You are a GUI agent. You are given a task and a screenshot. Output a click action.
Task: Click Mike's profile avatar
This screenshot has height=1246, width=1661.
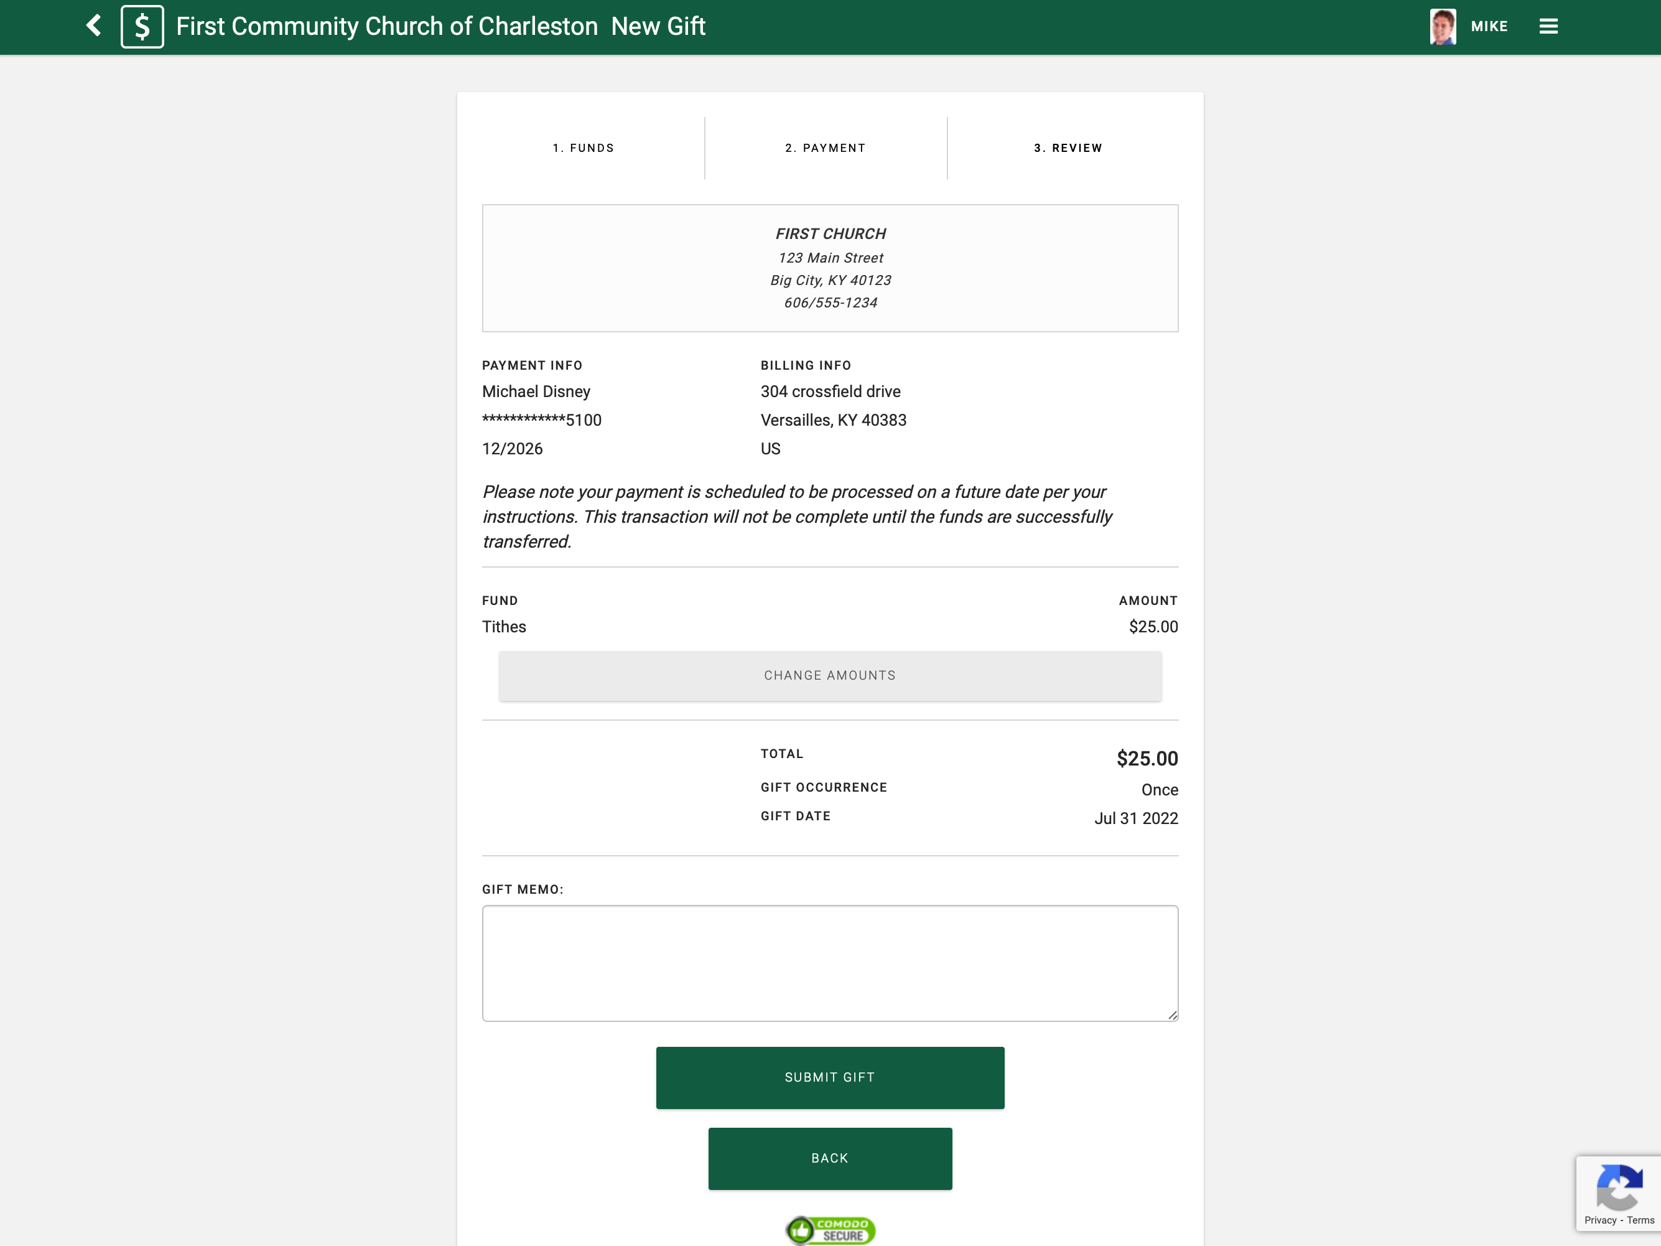coord(1442,26)
